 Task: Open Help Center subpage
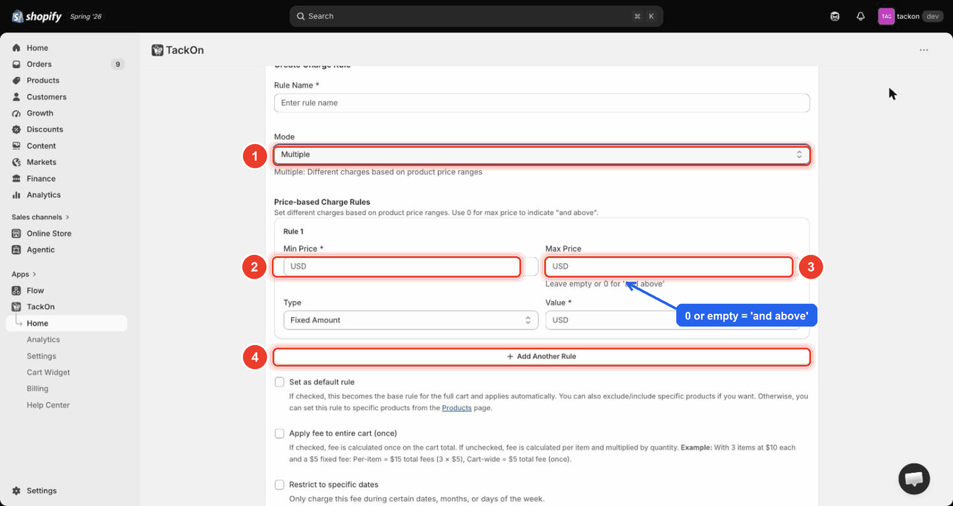click(x=48, y=405)
